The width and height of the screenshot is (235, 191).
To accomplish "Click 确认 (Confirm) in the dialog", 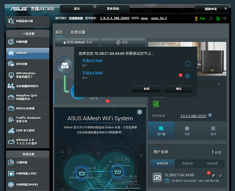I will click(x=179, y=89).
